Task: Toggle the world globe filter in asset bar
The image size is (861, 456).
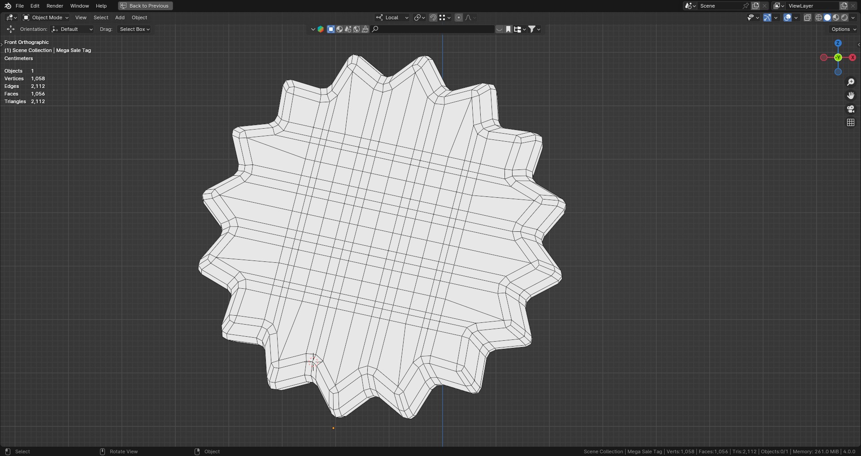Action: coord(357,29)
